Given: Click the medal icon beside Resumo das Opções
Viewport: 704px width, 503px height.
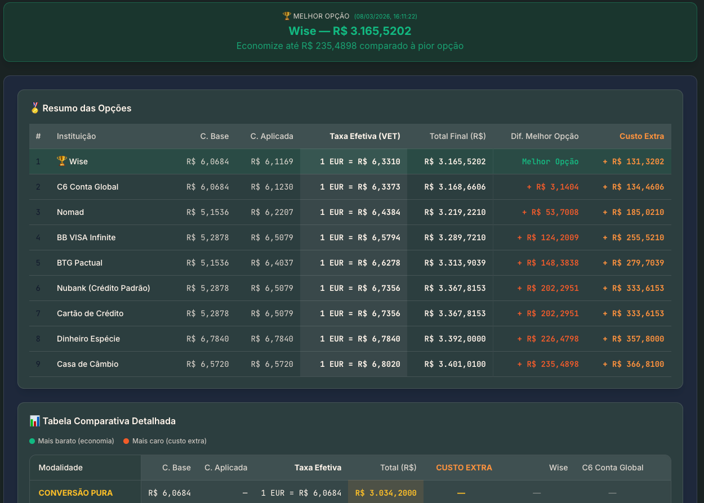Looking at the screenshot, I should click(x=35, y=108).
